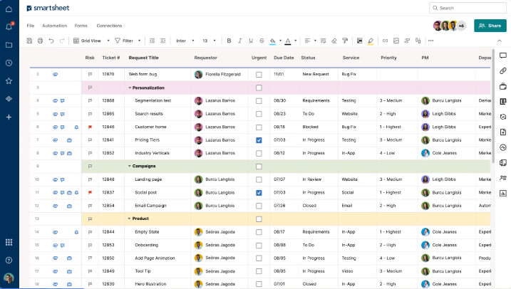Click the Undo arrow in the toolbar

(x=51, y=41)
